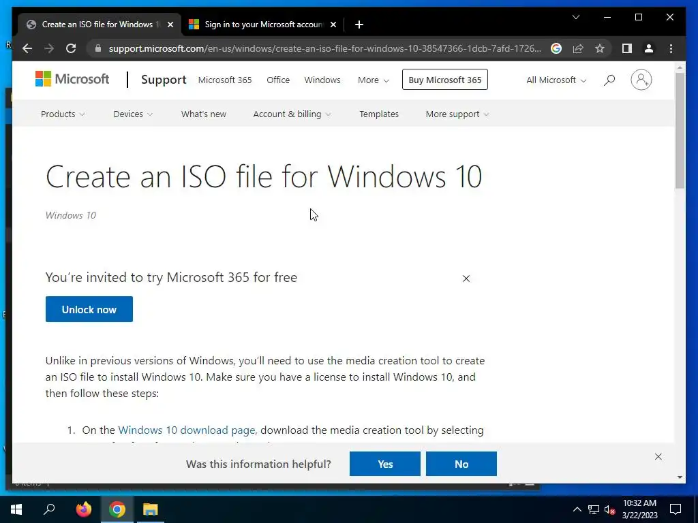The width and height of the screenshot is (698, 523).
Task: Click the browser forward arrow
Action: tap(49, 48)
